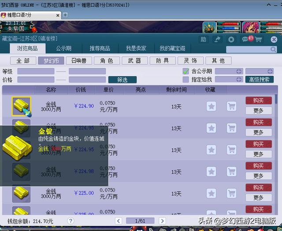Image resolution: width=282 pixels, height=231 pixels.
Task: Sort by 价钱 column header
Action: tap(81, 89)
